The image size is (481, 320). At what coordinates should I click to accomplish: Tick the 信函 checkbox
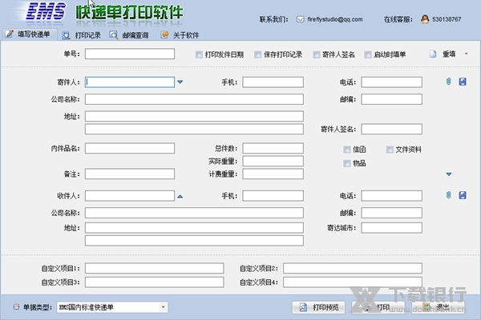click(x=347, y=150)
